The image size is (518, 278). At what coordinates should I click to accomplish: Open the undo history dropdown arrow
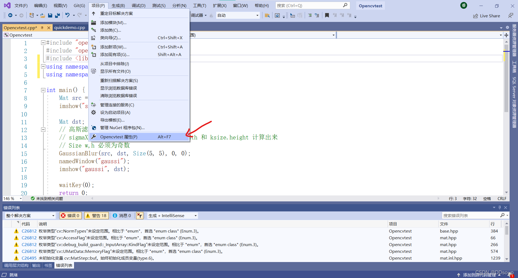(73, 15)
